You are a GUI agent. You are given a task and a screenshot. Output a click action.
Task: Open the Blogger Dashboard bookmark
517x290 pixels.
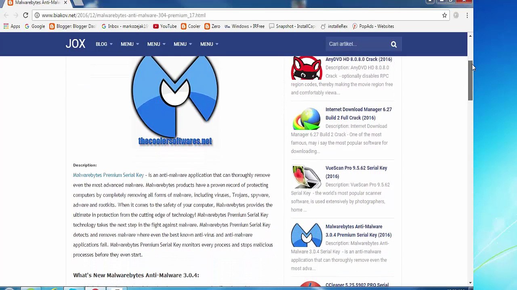tap(72, 26)
